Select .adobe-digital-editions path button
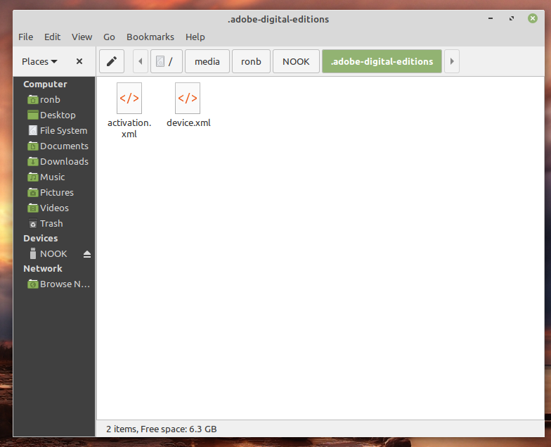The image size is (551, 447). [x=382, y=61]
